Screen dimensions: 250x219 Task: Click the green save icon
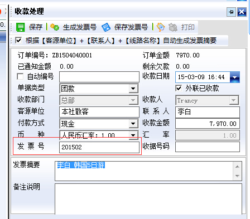coord(20,27)
